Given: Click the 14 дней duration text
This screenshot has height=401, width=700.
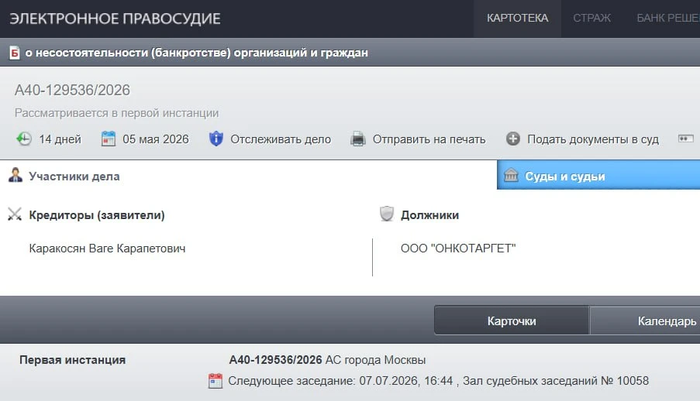Looking at the screenshot, I should [x=60, y=139].
